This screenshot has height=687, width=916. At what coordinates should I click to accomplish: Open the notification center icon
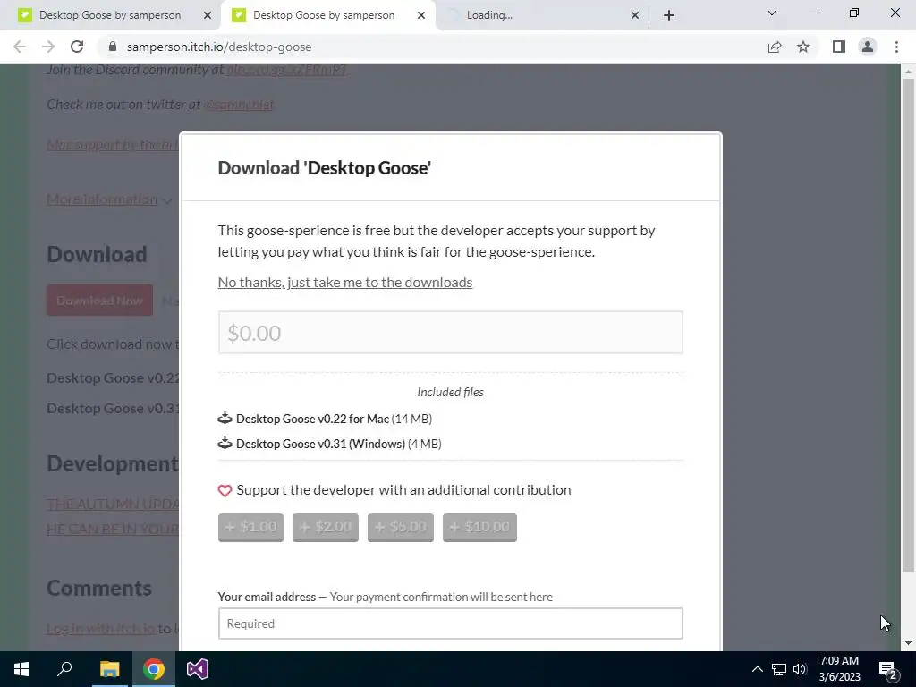pyautogui.click(x=888, y=669)
